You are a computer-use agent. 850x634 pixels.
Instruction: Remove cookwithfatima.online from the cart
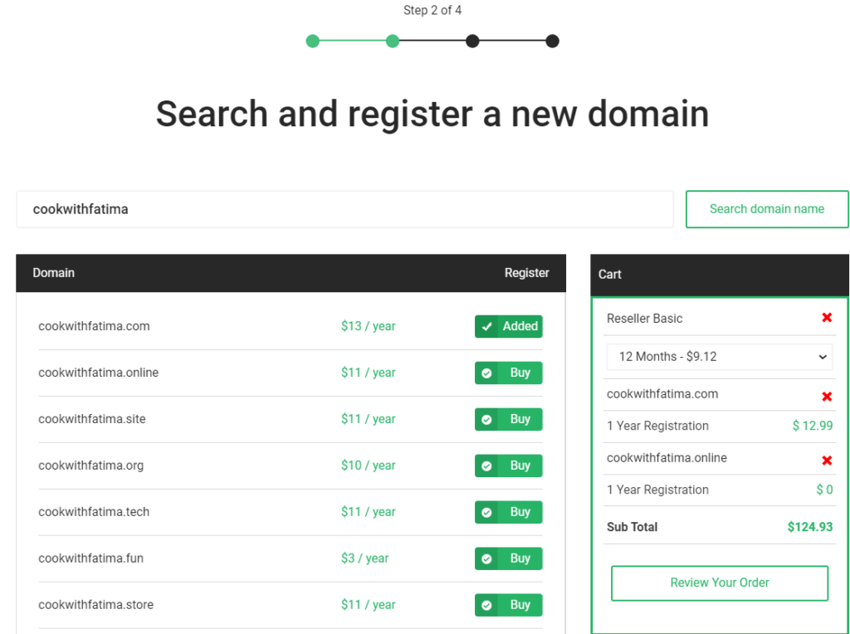(827, 460)
